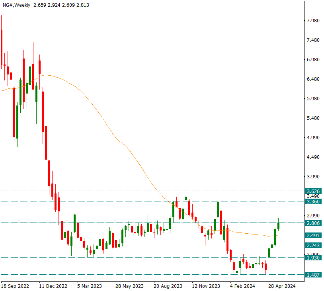Click the 4 Feb 2024 date label
The height and width of the screenshot is (291, 324).
tap(242, 286)
